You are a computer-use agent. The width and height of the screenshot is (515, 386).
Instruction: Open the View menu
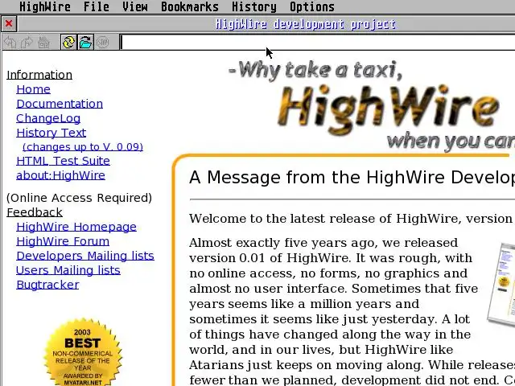pyautogui.click(x=135, y=6)
